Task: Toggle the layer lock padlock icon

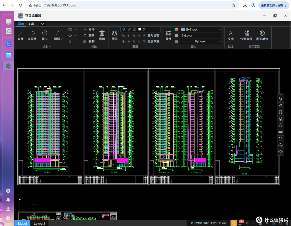Action: (134, 29)
